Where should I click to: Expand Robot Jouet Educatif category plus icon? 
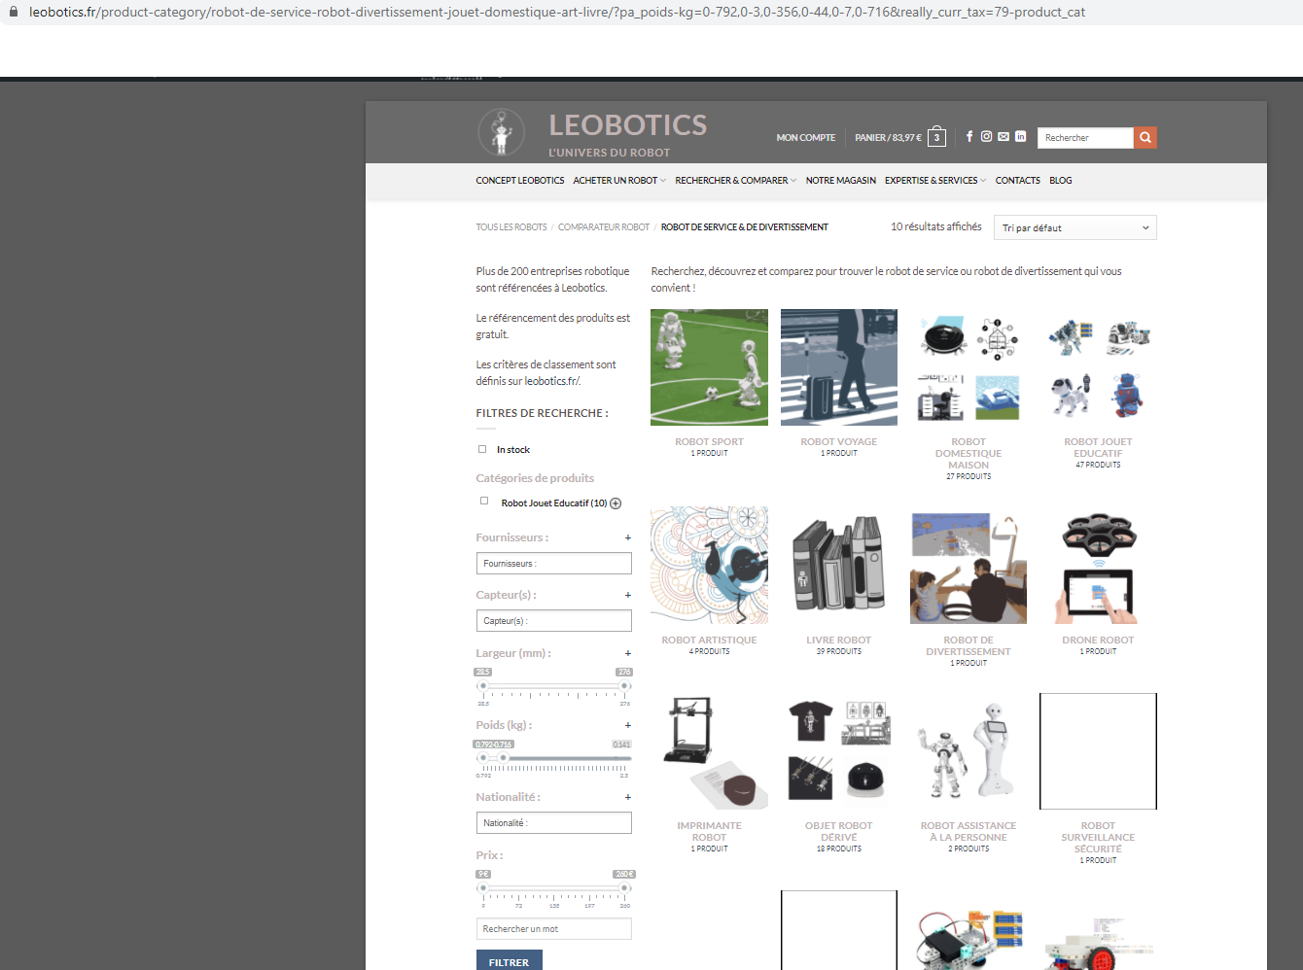pos(616,503)
